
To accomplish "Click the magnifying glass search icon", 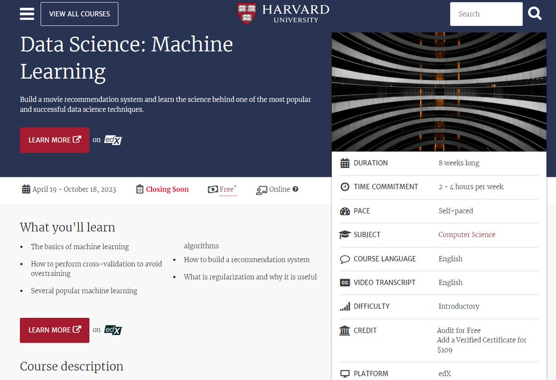I will (x=535, y=14).
